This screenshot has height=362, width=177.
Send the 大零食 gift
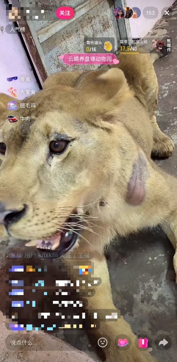coord(21,92)
